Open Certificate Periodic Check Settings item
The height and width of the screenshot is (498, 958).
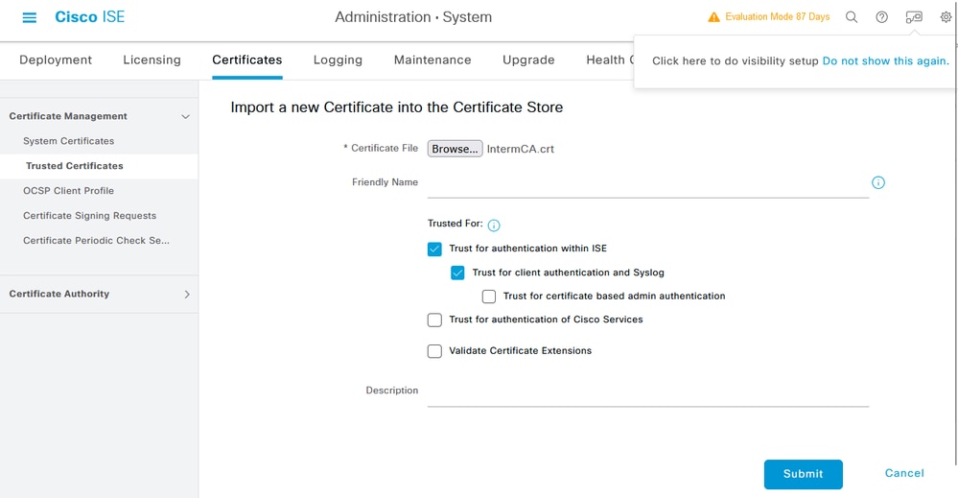97,241
